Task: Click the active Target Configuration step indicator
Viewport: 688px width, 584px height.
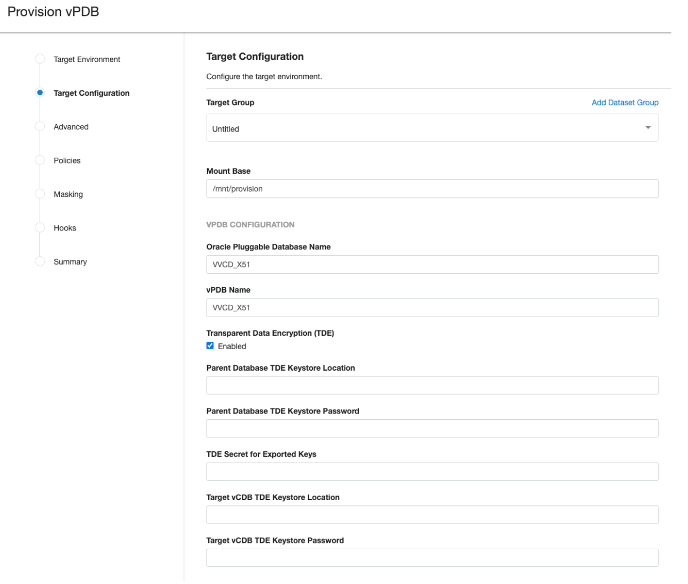Action: click(40, 93)
